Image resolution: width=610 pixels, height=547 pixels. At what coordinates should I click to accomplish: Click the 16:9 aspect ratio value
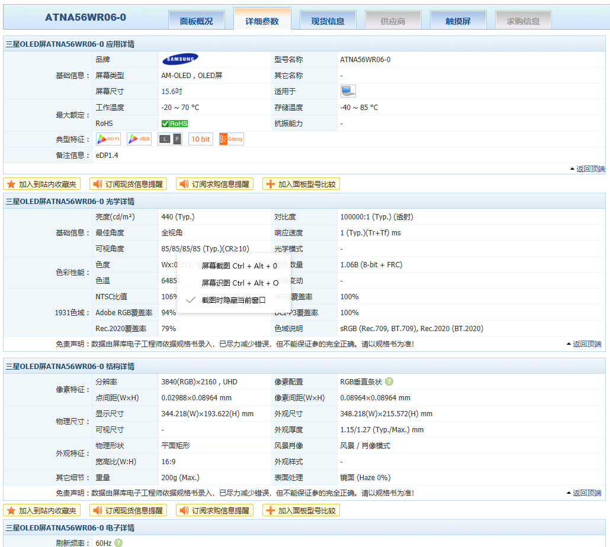[168, 461]
